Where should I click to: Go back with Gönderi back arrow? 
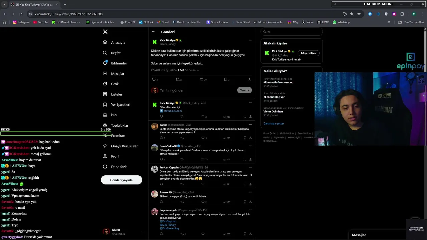pyautogui.click(x=153, y=32)
